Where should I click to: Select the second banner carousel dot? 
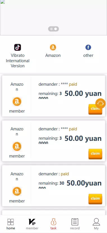coord(56,29)
